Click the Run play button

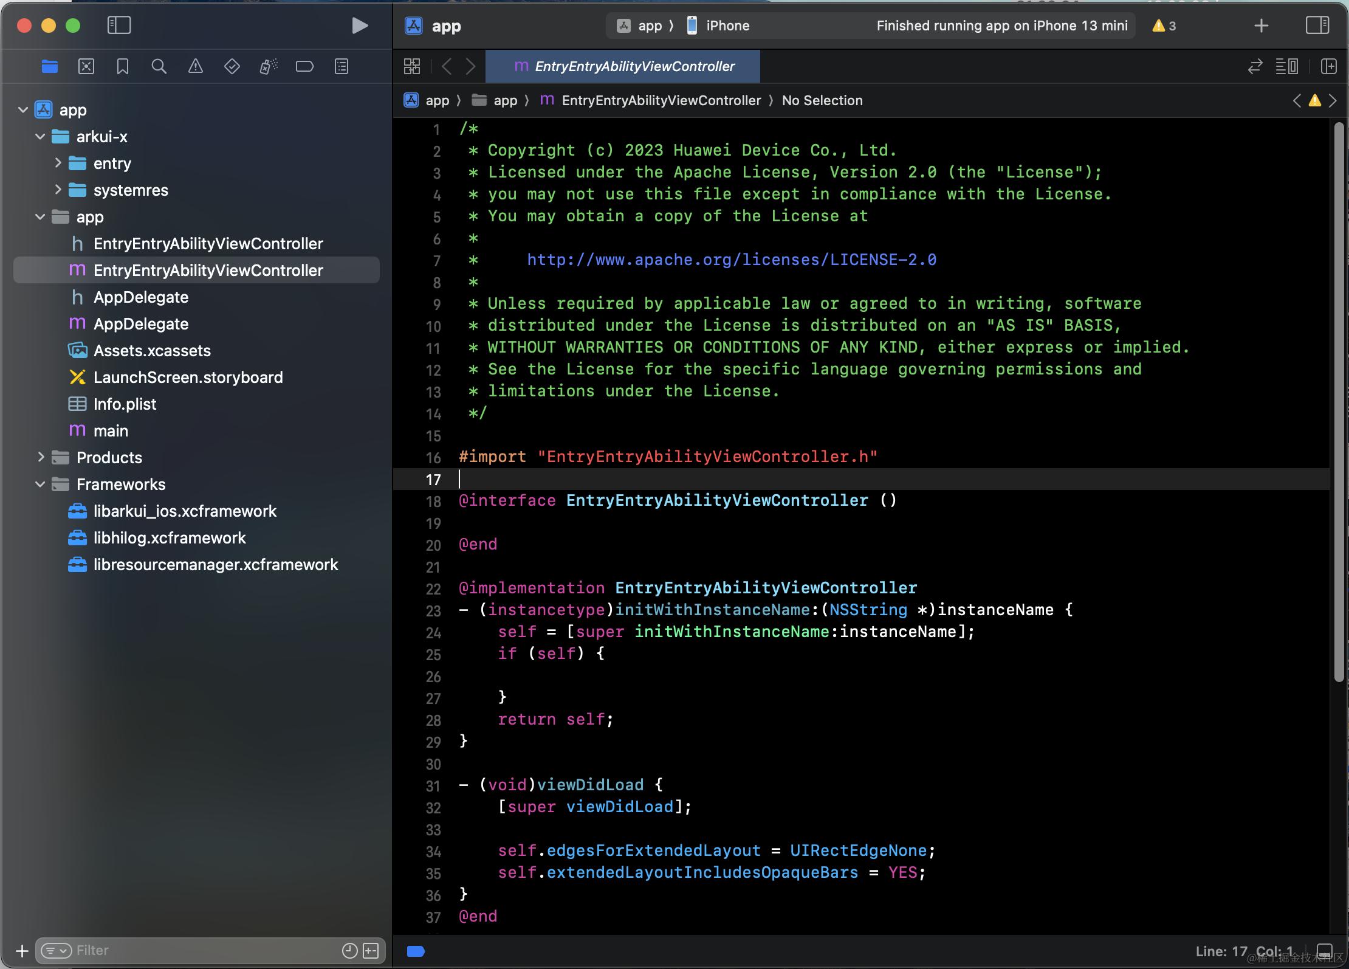[x=360, y=26]
